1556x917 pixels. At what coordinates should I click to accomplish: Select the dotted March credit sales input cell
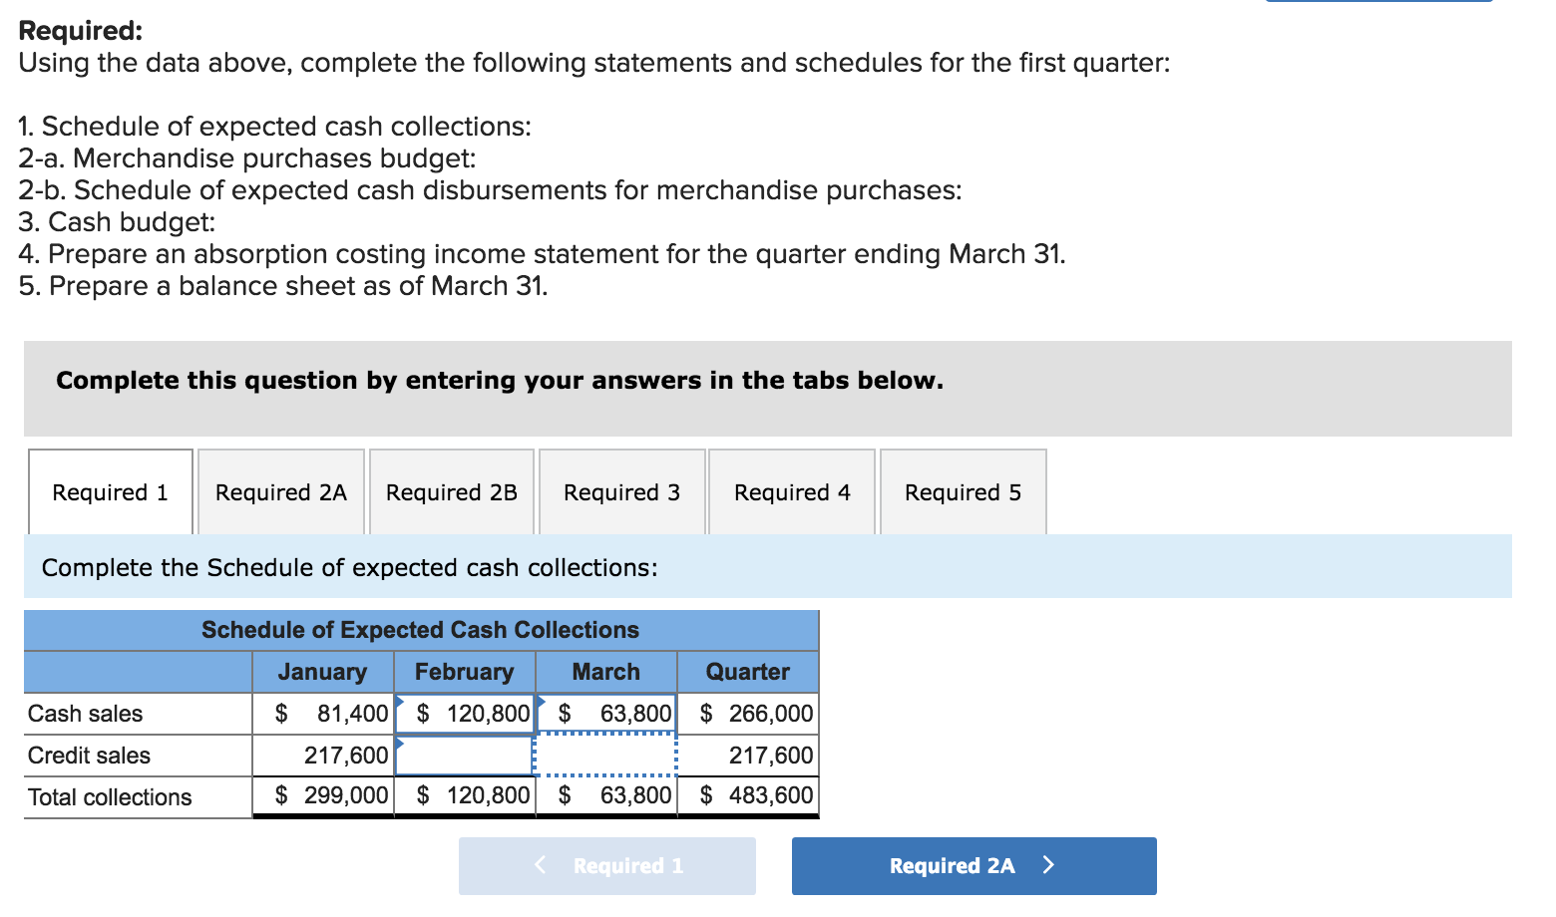point(606,755)
